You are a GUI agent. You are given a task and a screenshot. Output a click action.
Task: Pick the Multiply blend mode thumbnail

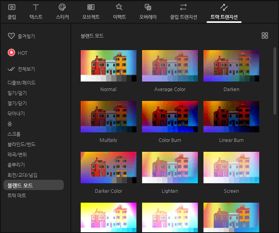click(108, 117)
